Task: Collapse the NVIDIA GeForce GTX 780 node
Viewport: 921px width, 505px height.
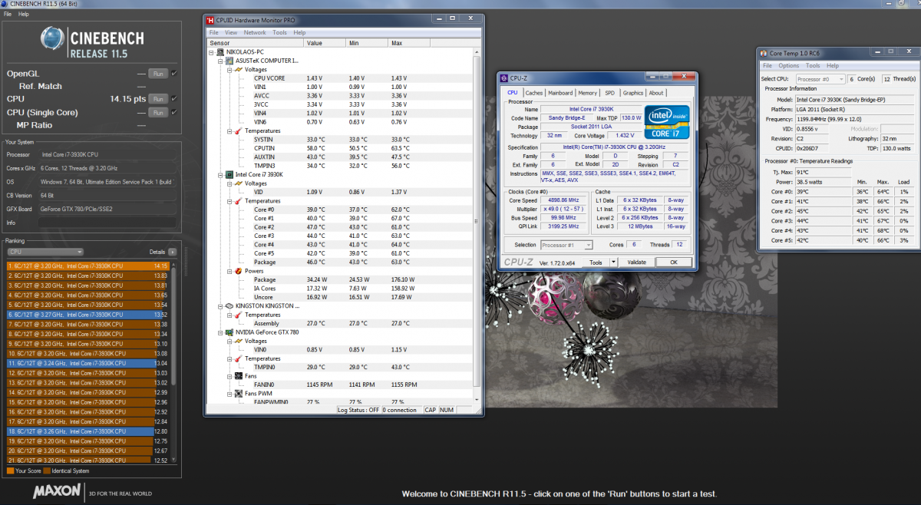Action: tap(220, 332)
